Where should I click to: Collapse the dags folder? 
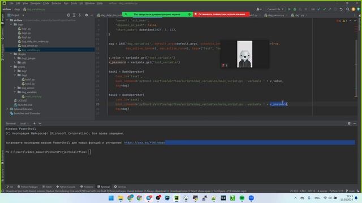[x=11, y=24]
